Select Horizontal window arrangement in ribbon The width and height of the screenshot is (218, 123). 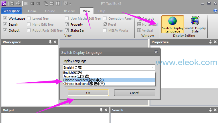(147, 24)
